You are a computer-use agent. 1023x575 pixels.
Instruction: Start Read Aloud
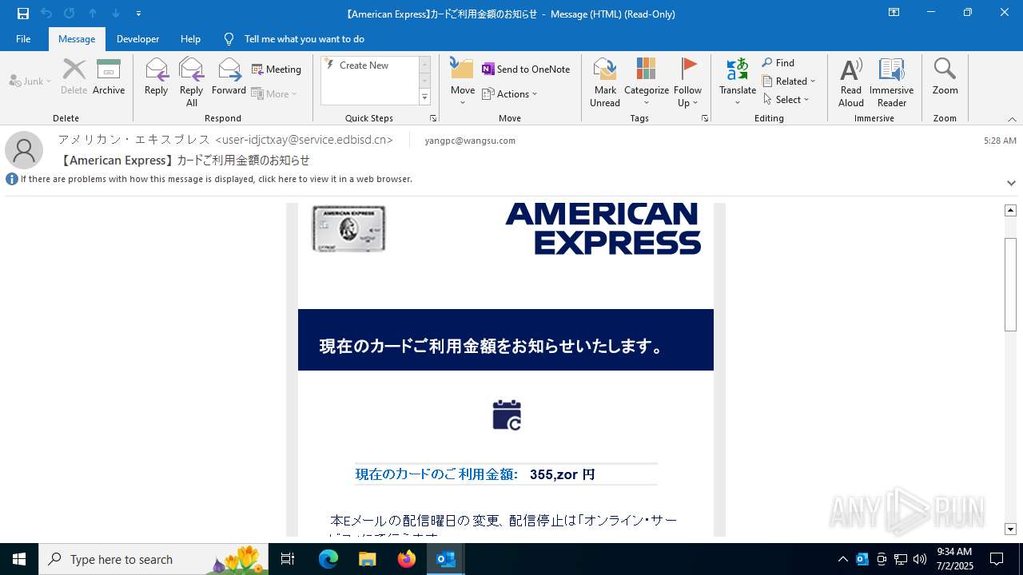(x=851, y=82)
